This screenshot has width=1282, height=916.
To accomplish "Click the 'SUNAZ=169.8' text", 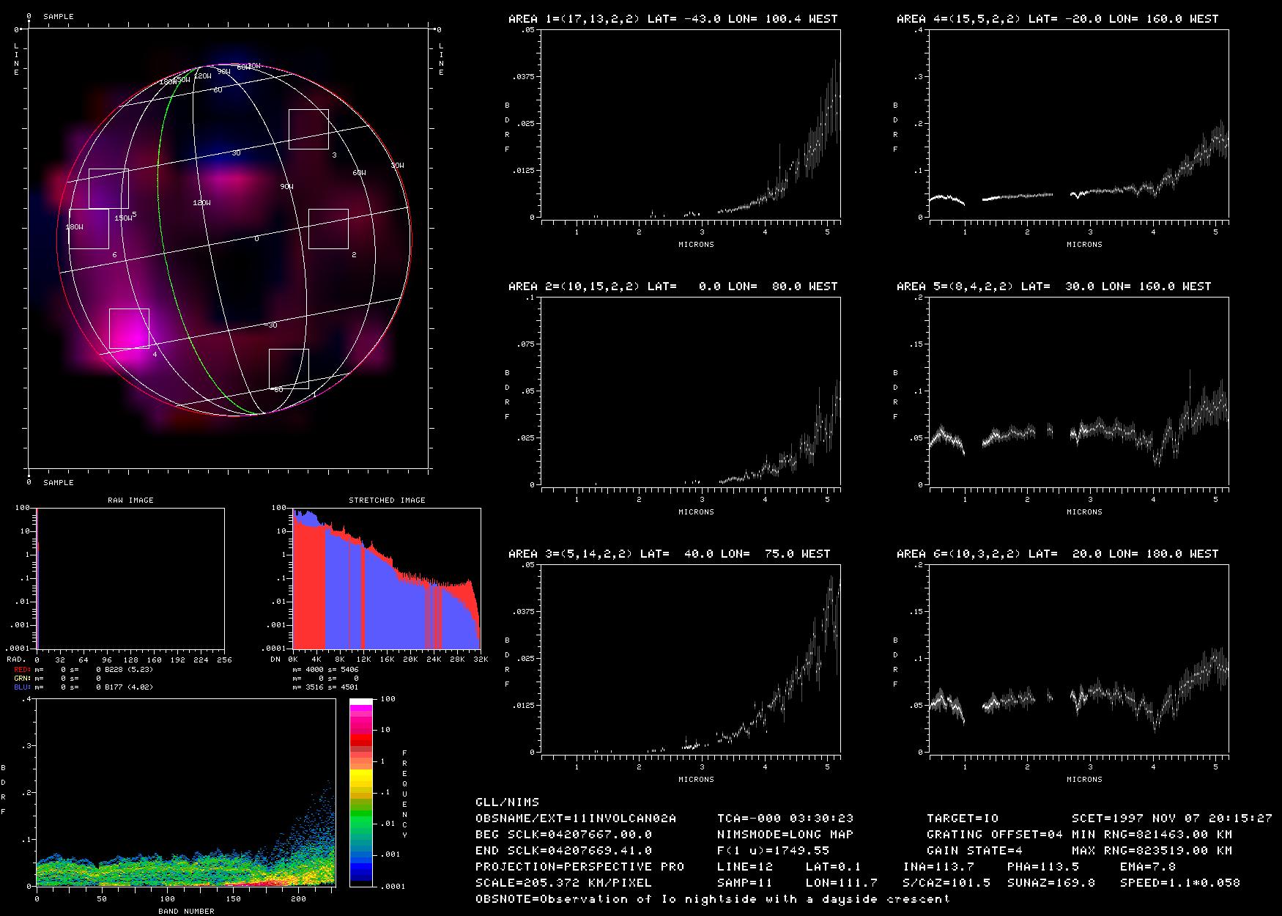I will tap(1051, 883).
